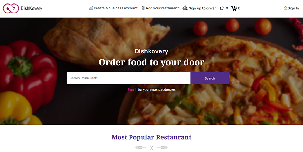
Task: Click the favorites count number
Action: point(227,8)
